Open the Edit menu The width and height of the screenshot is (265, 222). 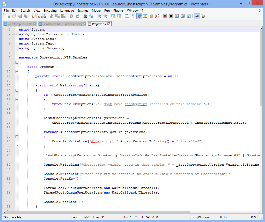tap(15, 10)
